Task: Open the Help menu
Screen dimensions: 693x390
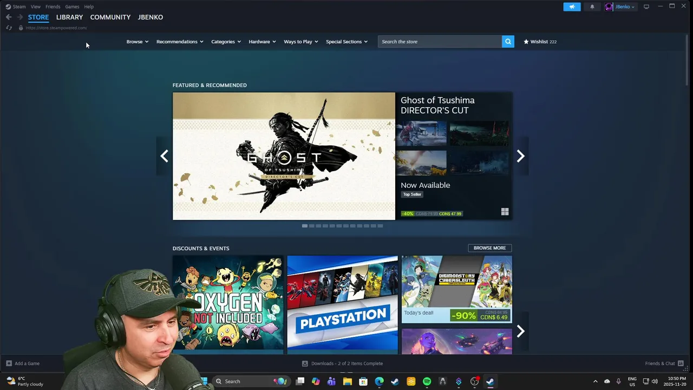Action: click(x=89, y=6)
